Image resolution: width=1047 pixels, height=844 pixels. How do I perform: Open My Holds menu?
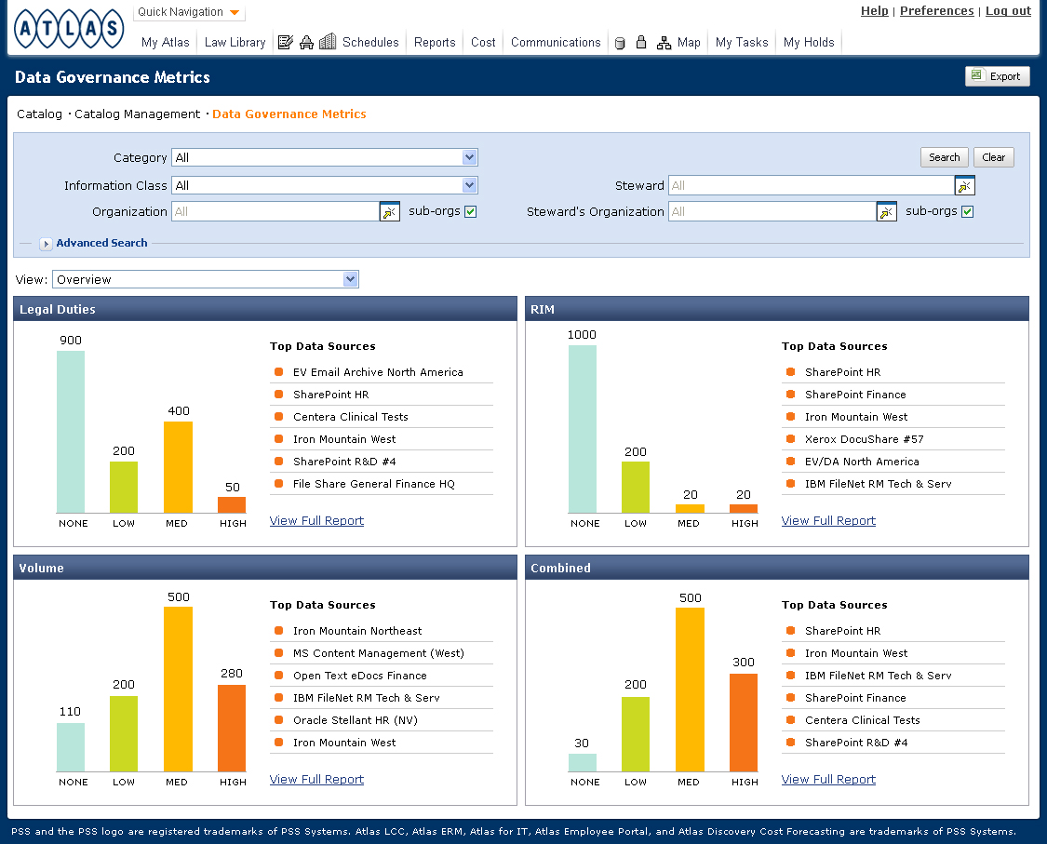point(809,42)
